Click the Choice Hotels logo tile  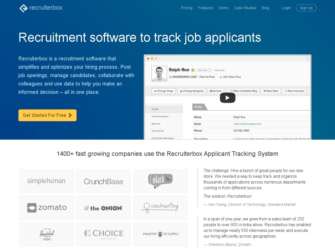tap(104, 235)
